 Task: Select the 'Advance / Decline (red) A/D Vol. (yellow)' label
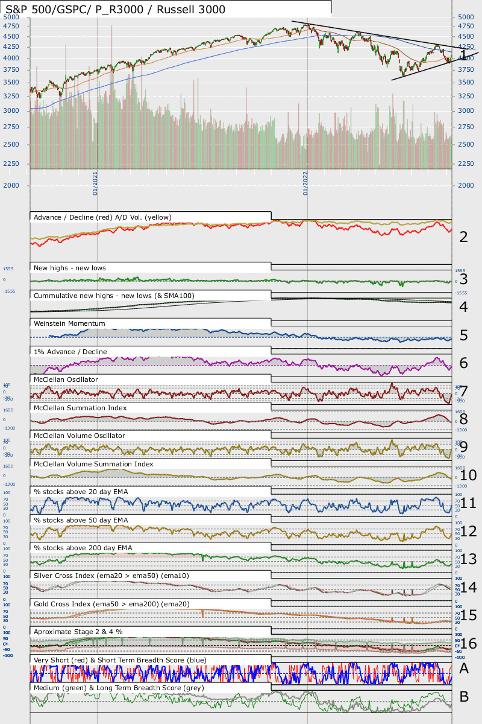(102, 217)
